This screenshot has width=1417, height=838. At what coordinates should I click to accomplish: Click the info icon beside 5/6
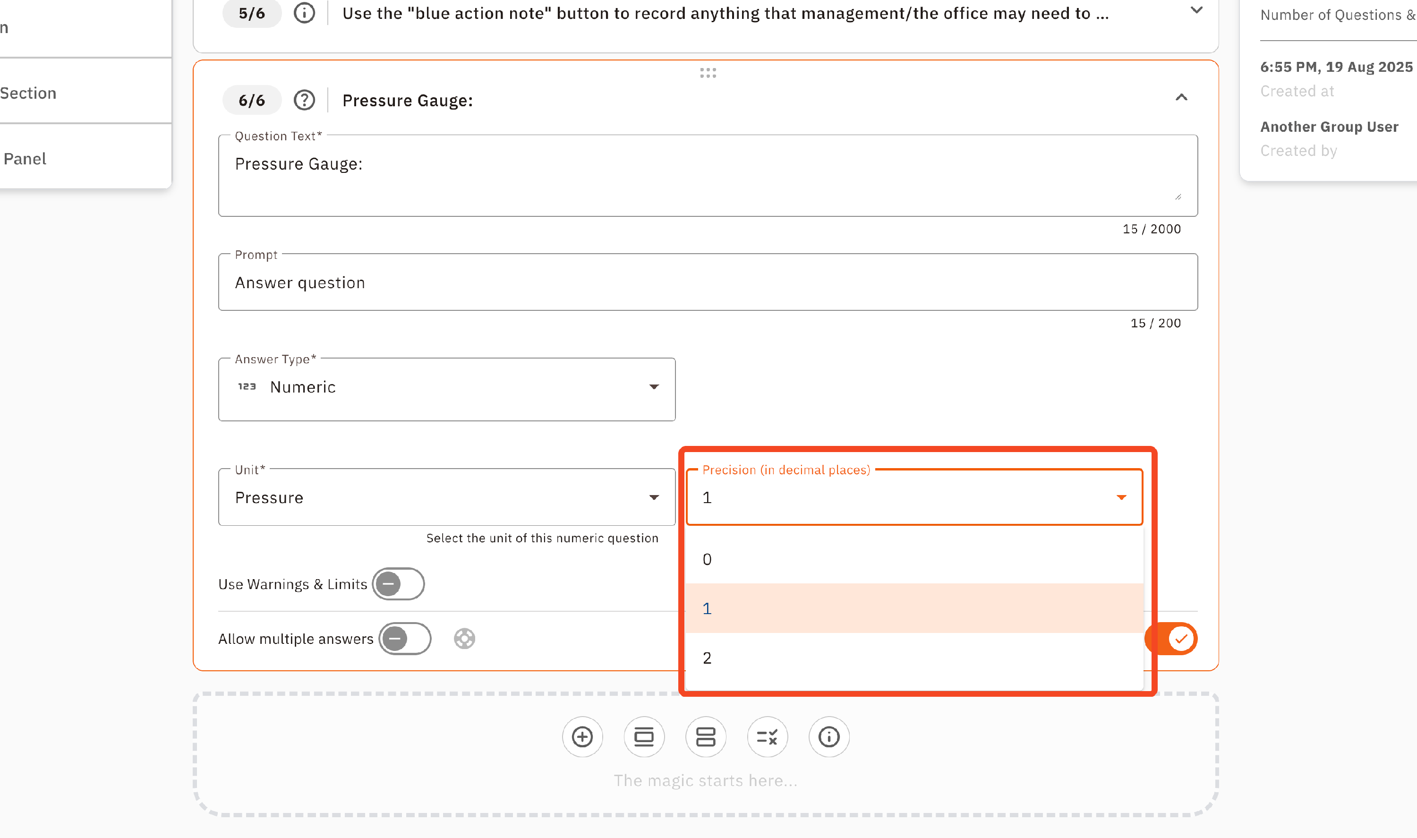tap(304, 12)
